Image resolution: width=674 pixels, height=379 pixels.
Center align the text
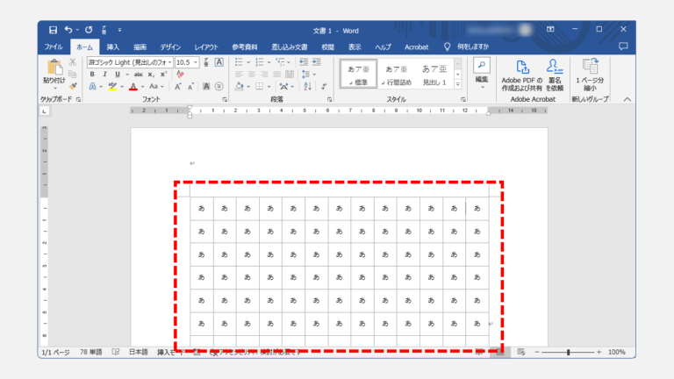[252, 75]
